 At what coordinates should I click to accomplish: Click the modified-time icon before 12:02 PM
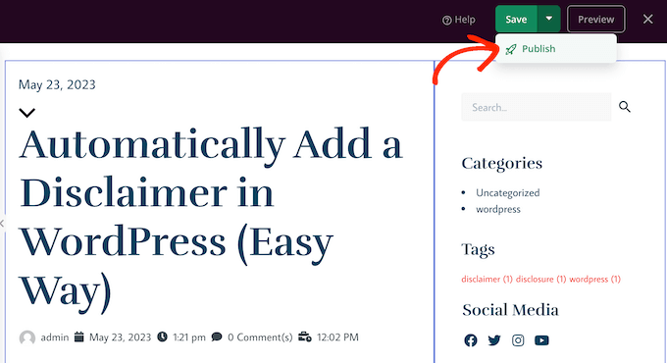click(x=305, y=337)
